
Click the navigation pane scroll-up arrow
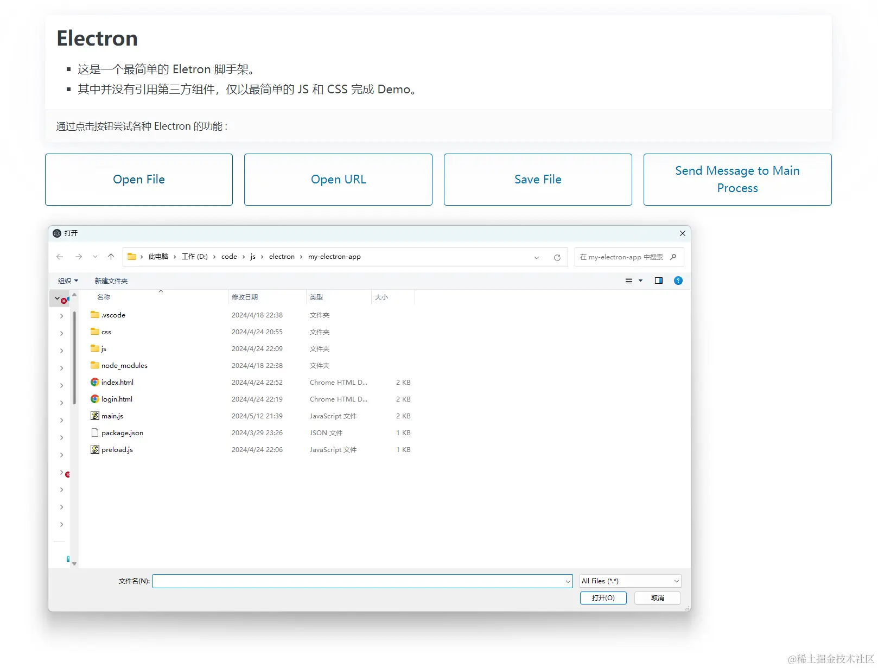pos(74,295)
